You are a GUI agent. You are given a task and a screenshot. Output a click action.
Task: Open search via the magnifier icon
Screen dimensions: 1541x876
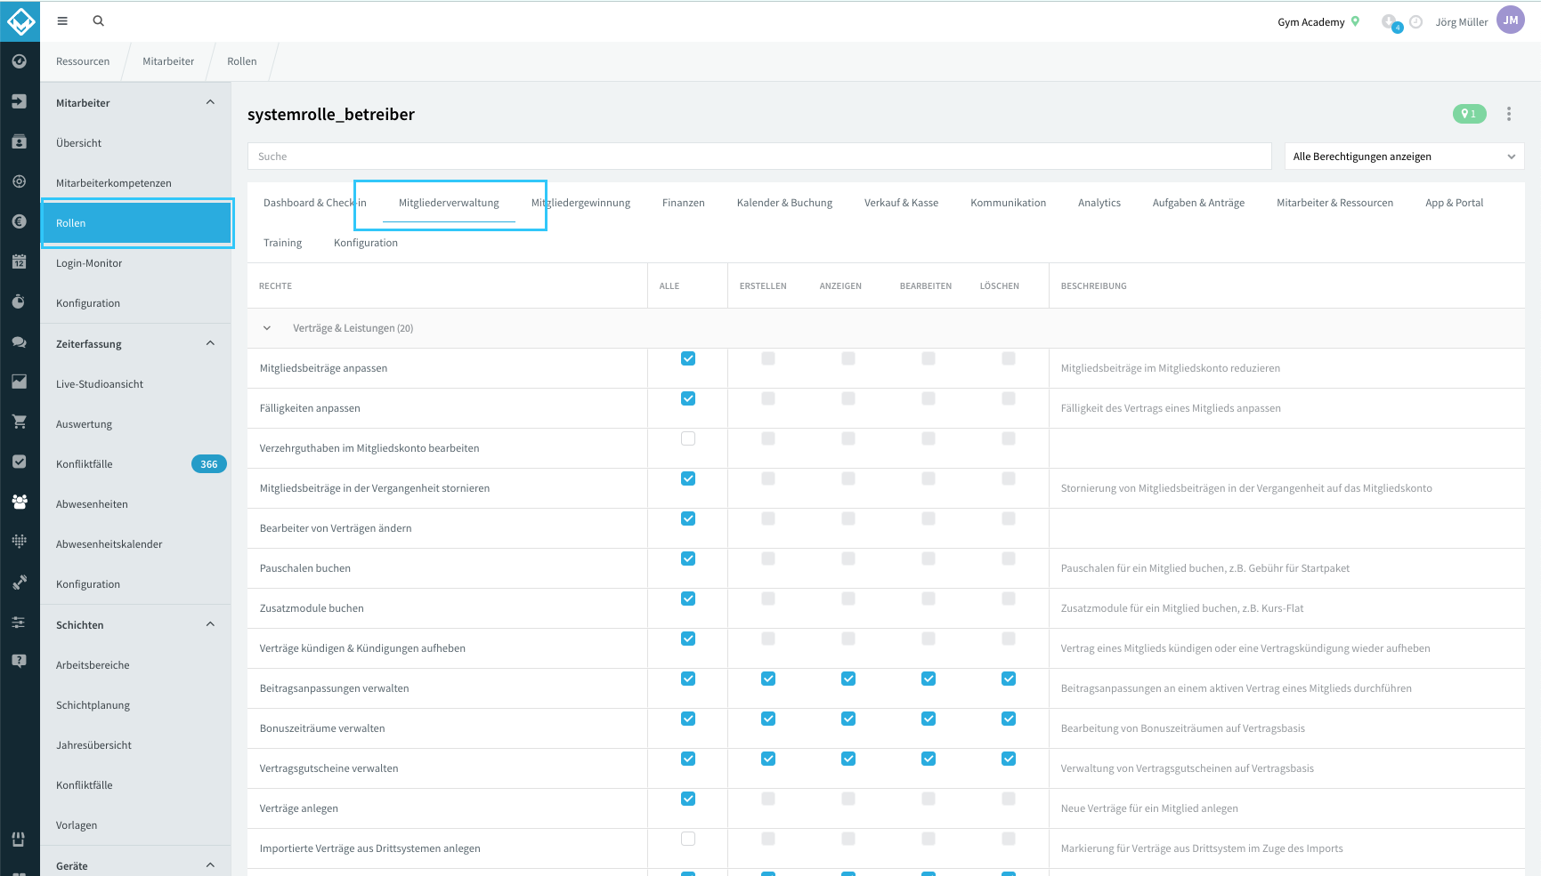[x=99, y=20]
